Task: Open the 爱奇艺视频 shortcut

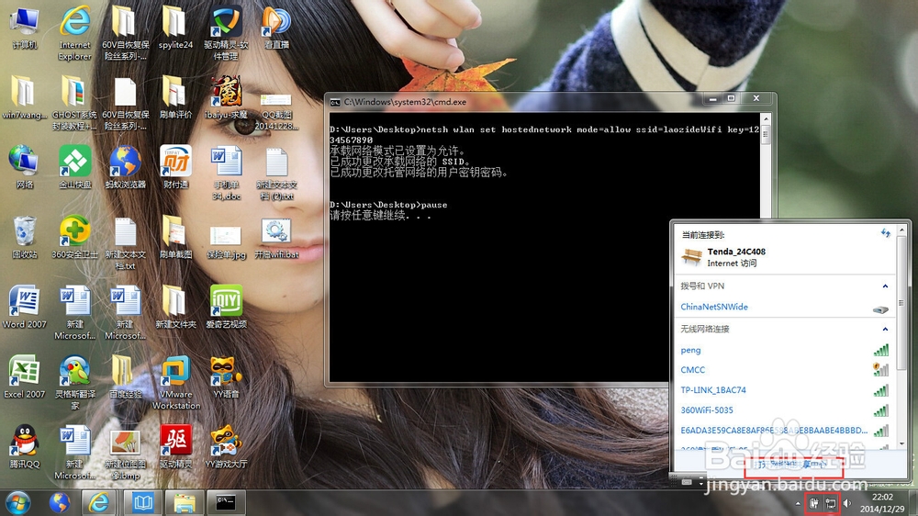Action: pos(226,307)
